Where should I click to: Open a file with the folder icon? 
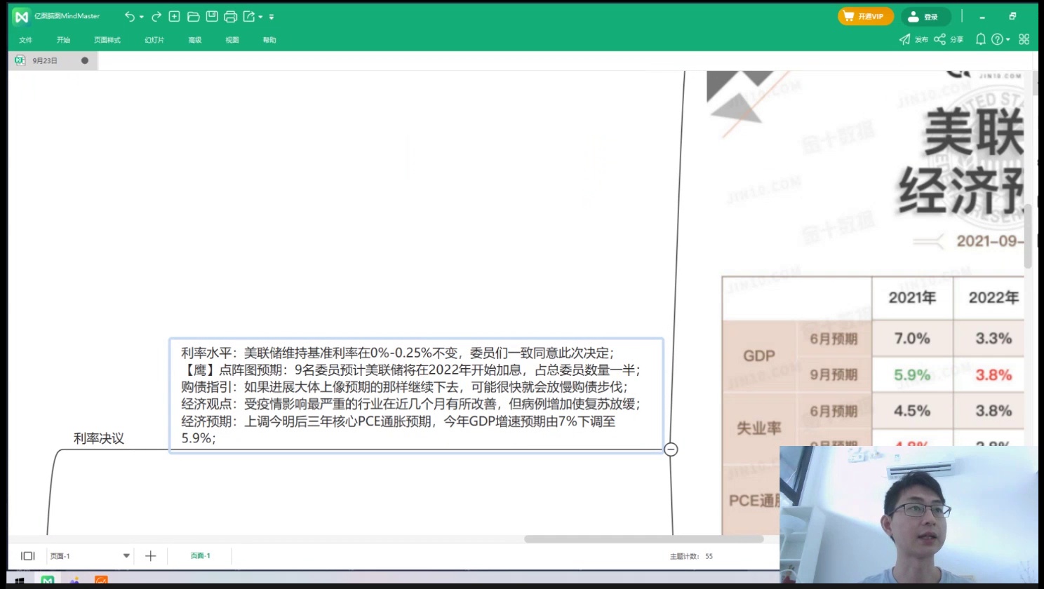point(193,16)
